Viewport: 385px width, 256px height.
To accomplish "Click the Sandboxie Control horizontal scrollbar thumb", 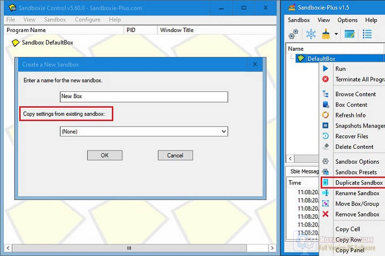I will 129,248.
